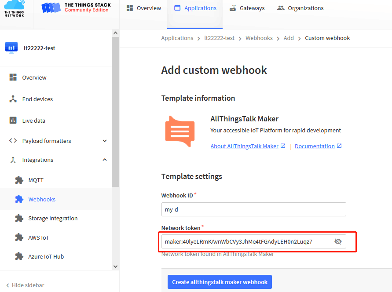Click the lt22222-test application name in sidebar
Screen dimensions: 392x292
tap(39, 48)
